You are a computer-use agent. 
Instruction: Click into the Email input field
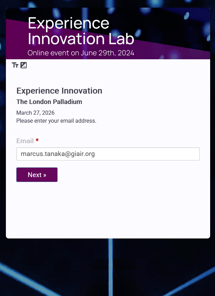click(x=108, y=154)
